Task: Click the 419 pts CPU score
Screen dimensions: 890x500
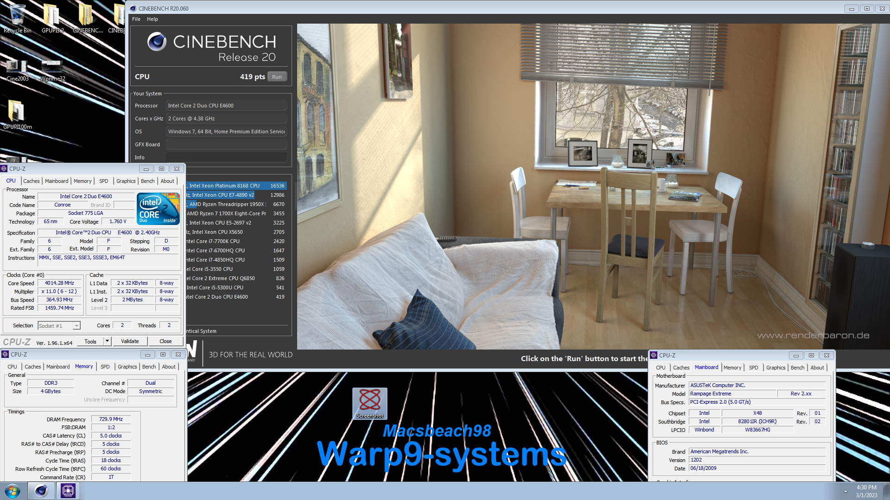Action: [252, 77]
